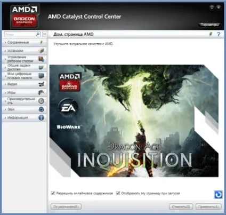Image resolution: width=226 pixels, height=215 pixels.
Task: Expand Общие задачи дисплея section
Action: coord(25,67)
